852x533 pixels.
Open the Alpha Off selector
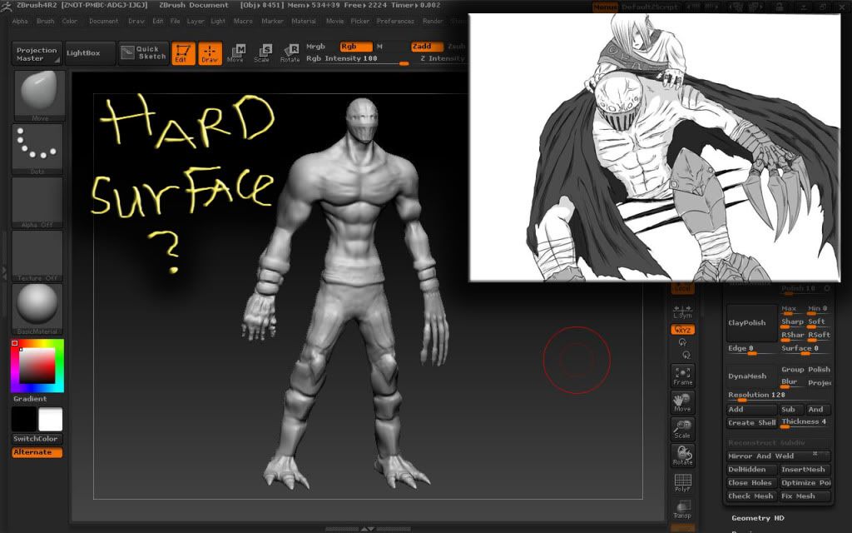point(37,202)
